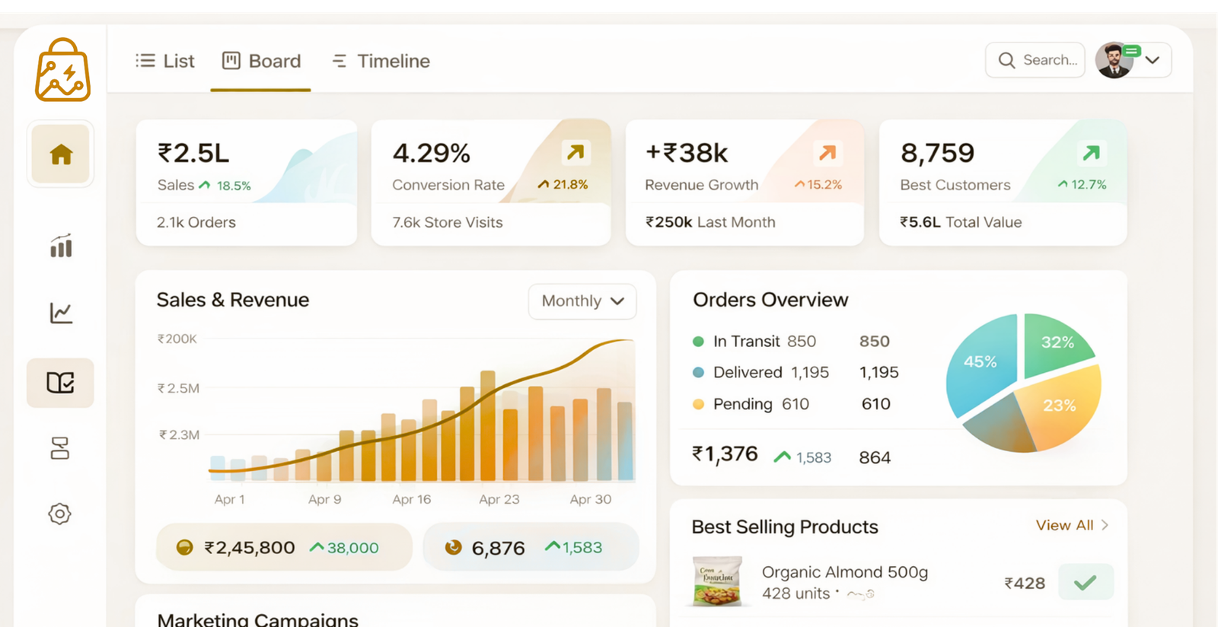Click the Search input field
The height and width of the screenshot is (627, 1218).
pyautogui.click(x=1035, y=60)
